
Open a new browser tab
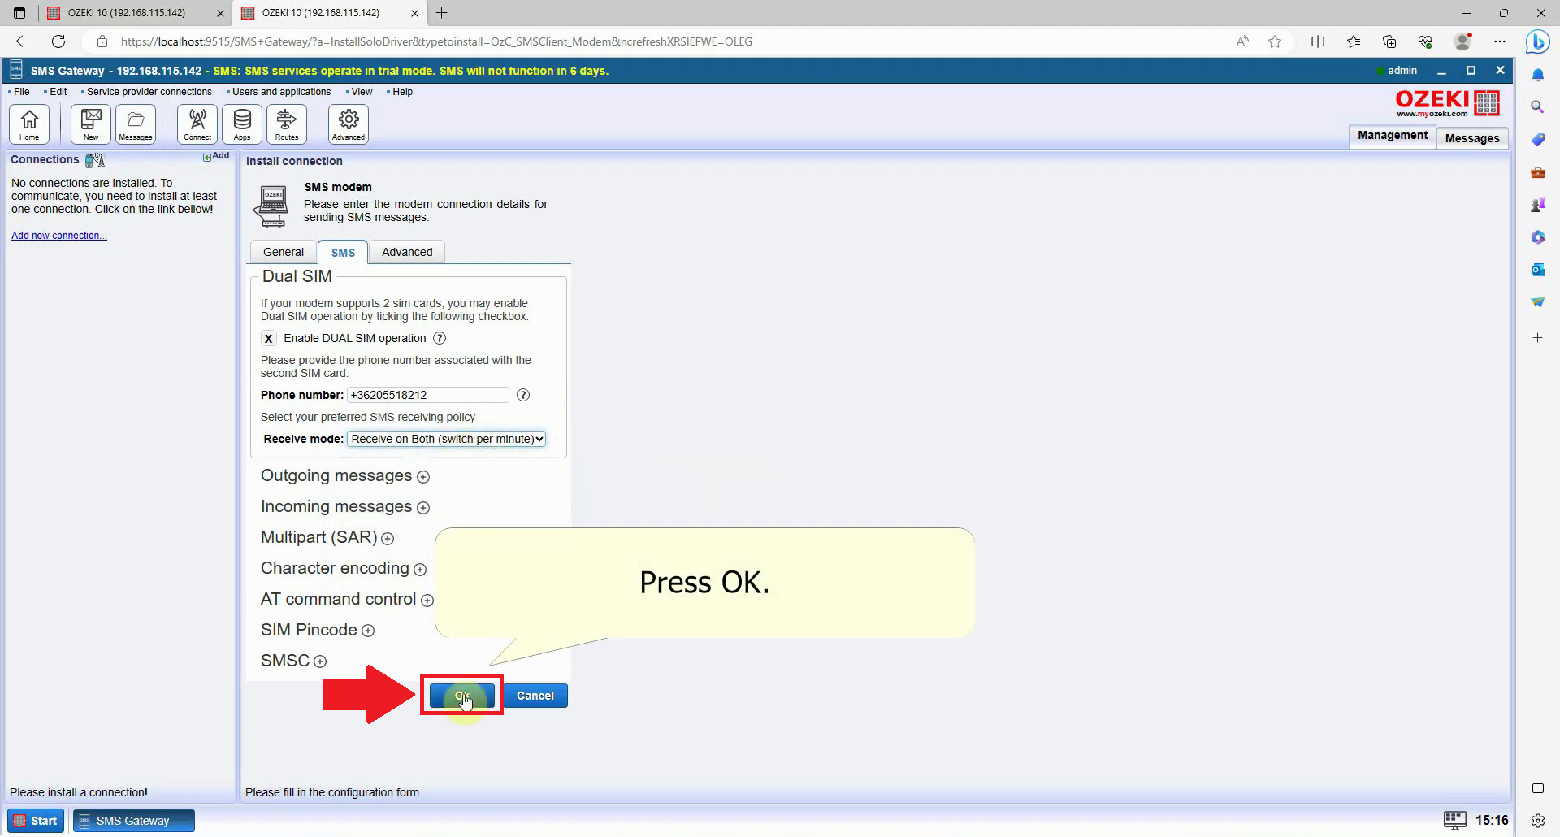click(x=441, y=13)
